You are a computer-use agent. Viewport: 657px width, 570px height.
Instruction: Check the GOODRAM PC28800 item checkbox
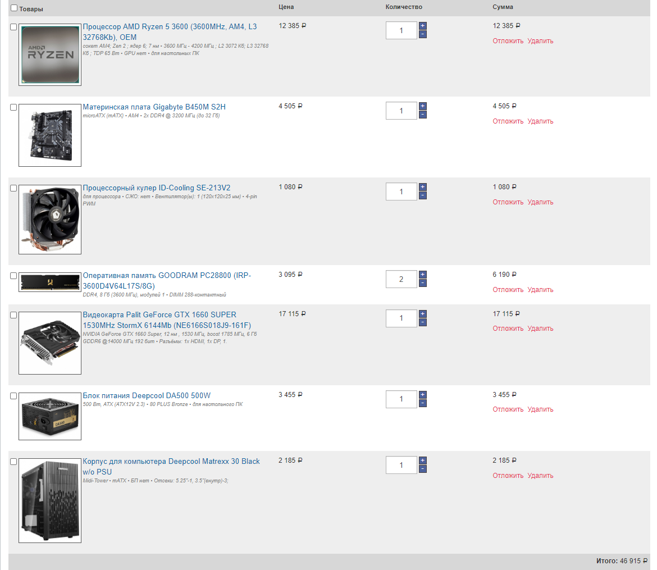[x=13, y=276]
